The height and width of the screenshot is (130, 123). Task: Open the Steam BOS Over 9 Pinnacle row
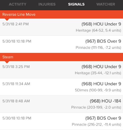(x=61, y=121)
